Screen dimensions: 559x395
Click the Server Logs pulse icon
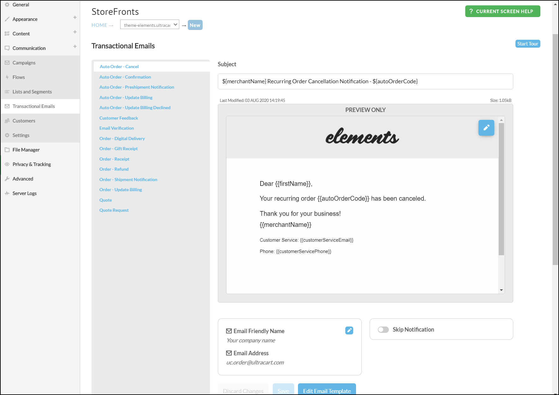7,193
